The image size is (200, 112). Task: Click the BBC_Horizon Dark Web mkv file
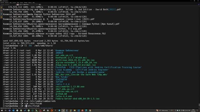[81, 75]
